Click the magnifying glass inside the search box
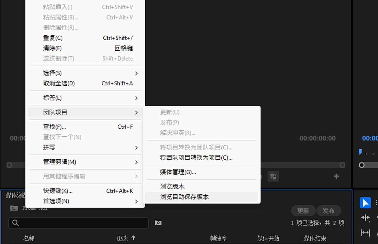Screen dimensions: 378x244 14,223
